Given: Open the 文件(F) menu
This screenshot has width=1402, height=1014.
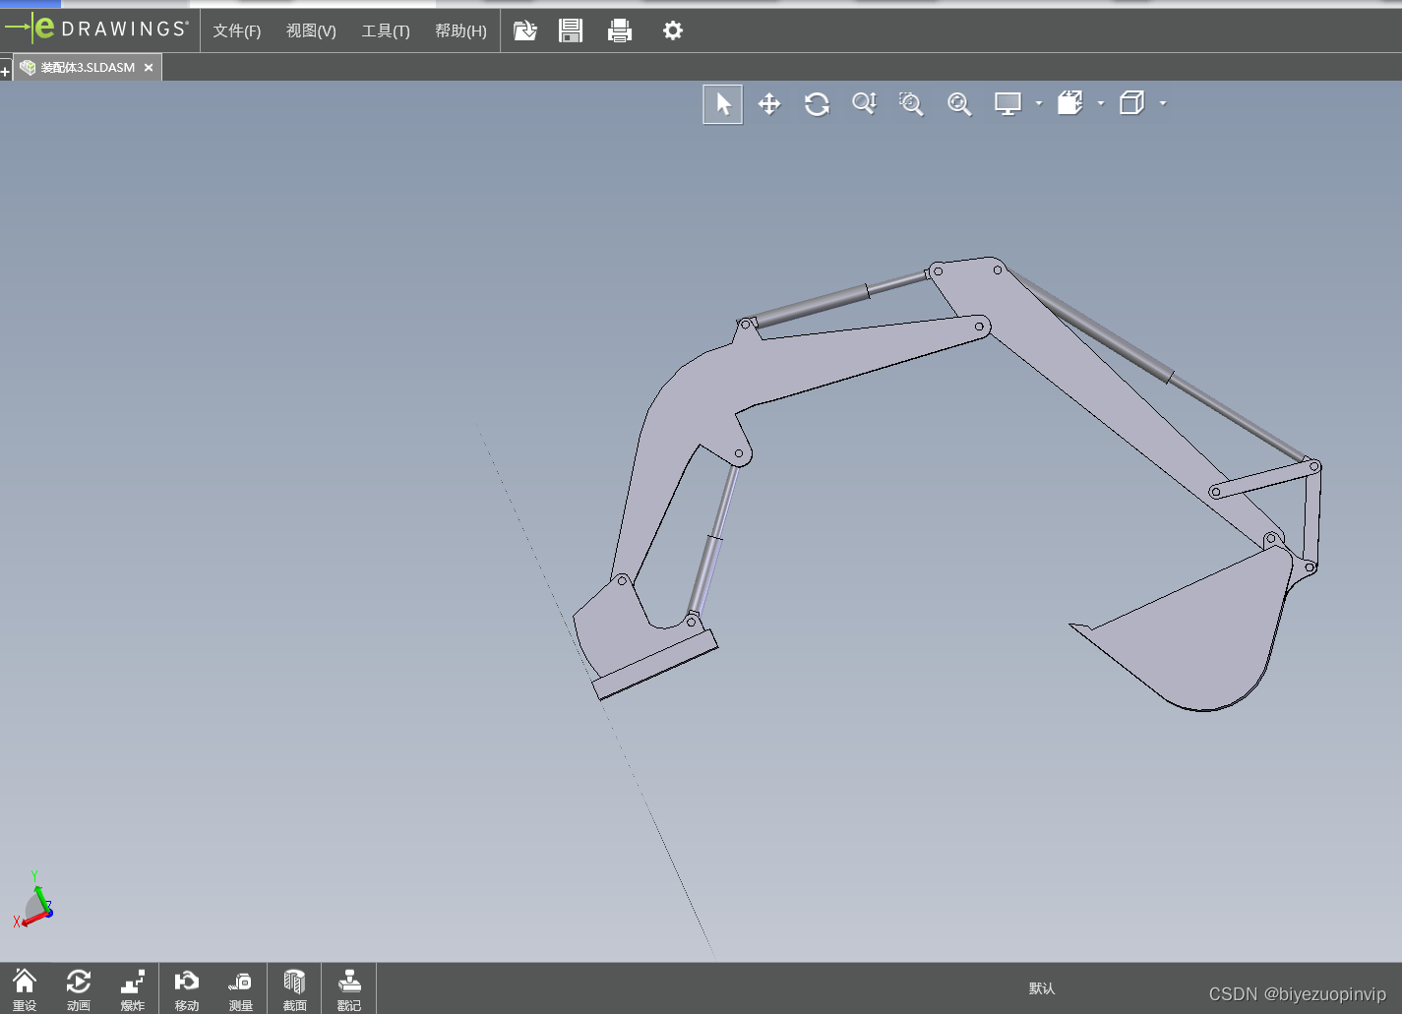Looking at the screenshot, I should click(x=237, y=30).
